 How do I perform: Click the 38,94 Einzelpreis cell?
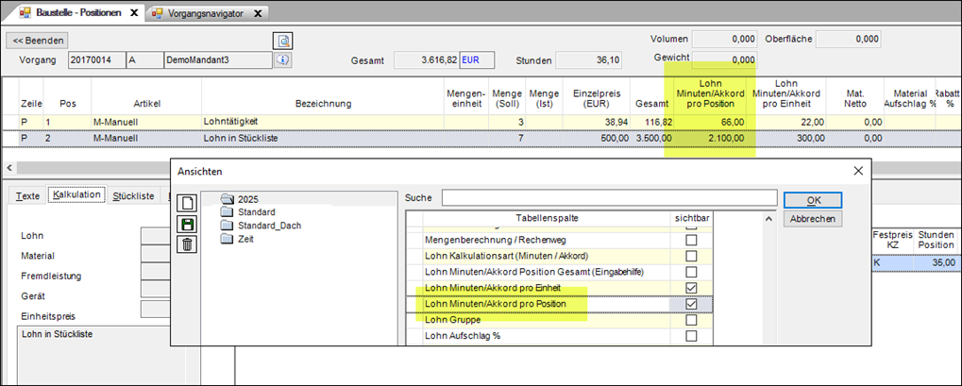[597, 122]
